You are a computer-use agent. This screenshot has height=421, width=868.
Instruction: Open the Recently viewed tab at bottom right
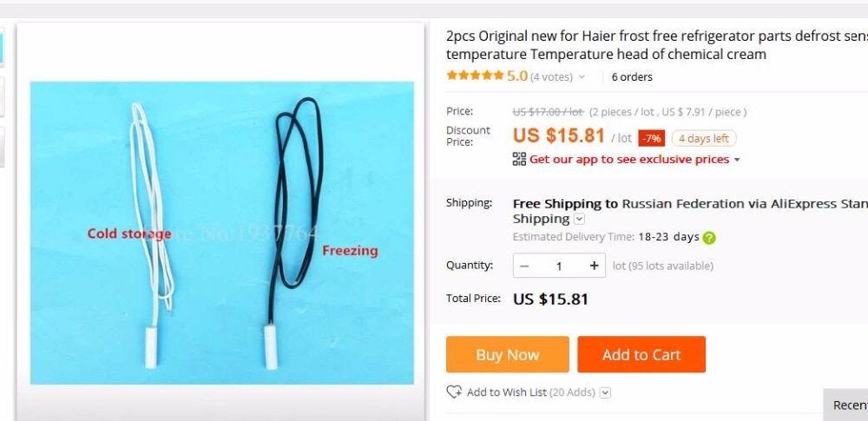click(x=845, y=405)
